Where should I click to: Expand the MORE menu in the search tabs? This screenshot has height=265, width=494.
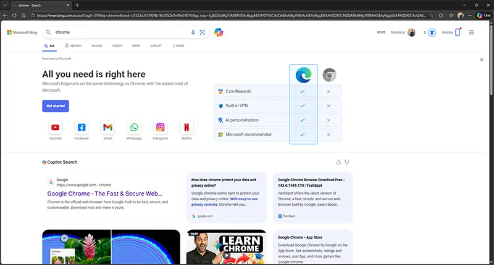click(178, 46)
